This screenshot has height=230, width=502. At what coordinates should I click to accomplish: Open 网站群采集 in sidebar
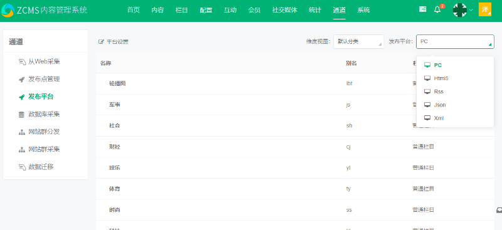click(x=44, y=150)
